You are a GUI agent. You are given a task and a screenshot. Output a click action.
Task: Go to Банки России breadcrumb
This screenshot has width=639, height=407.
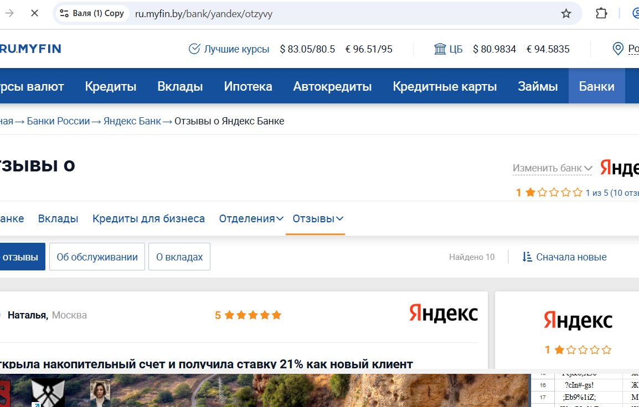coord(58,121)
